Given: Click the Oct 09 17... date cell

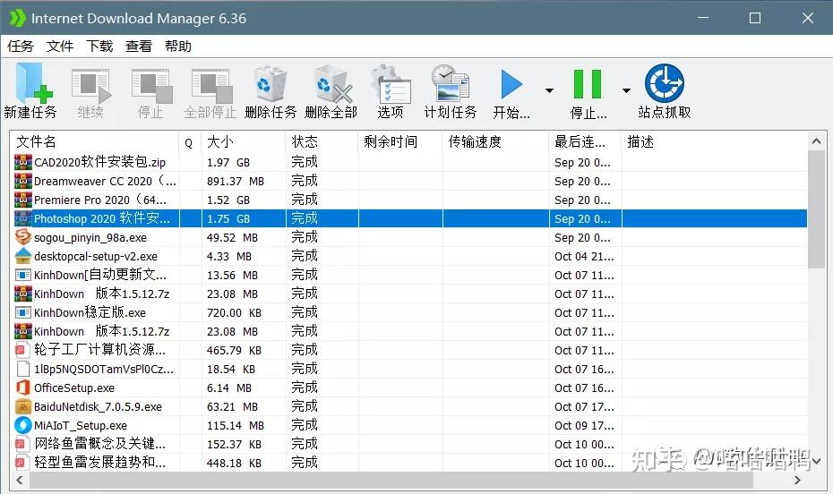Looking at the screenshot, I should pos(584,426).
